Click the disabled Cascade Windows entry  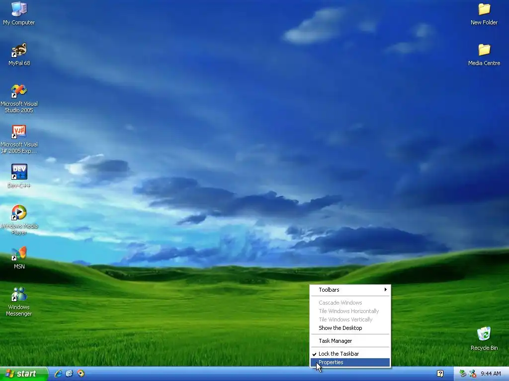point(350,303)
